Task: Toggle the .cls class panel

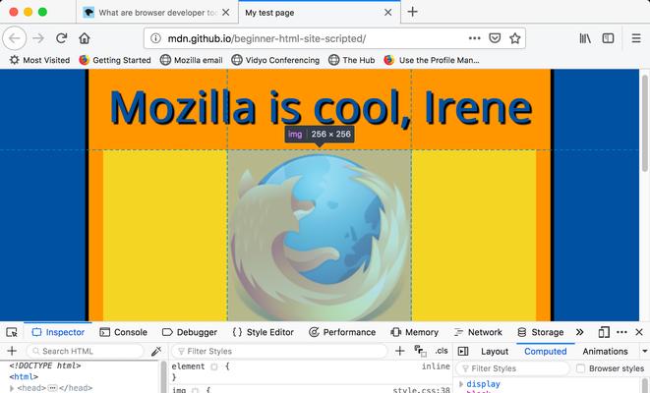Action: [442, 351]
